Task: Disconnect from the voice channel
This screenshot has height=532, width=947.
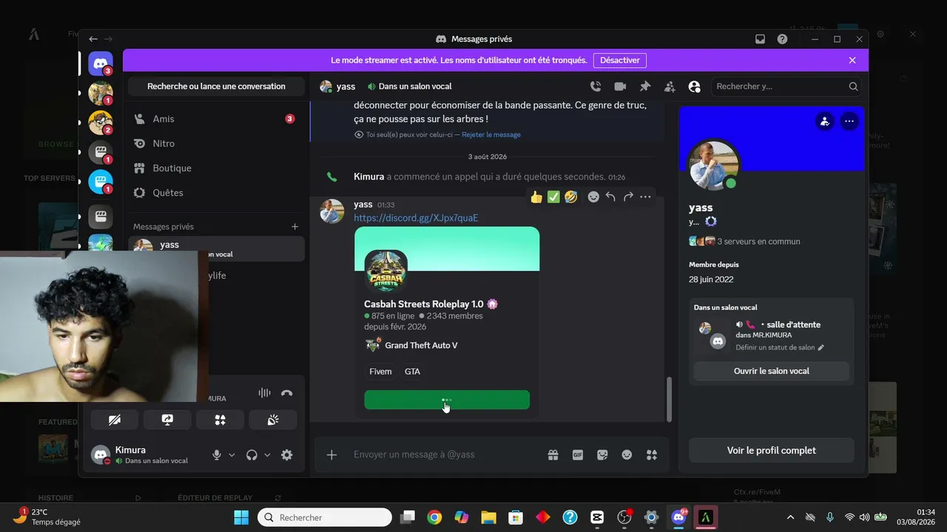Action: click(x=287, y=394)
